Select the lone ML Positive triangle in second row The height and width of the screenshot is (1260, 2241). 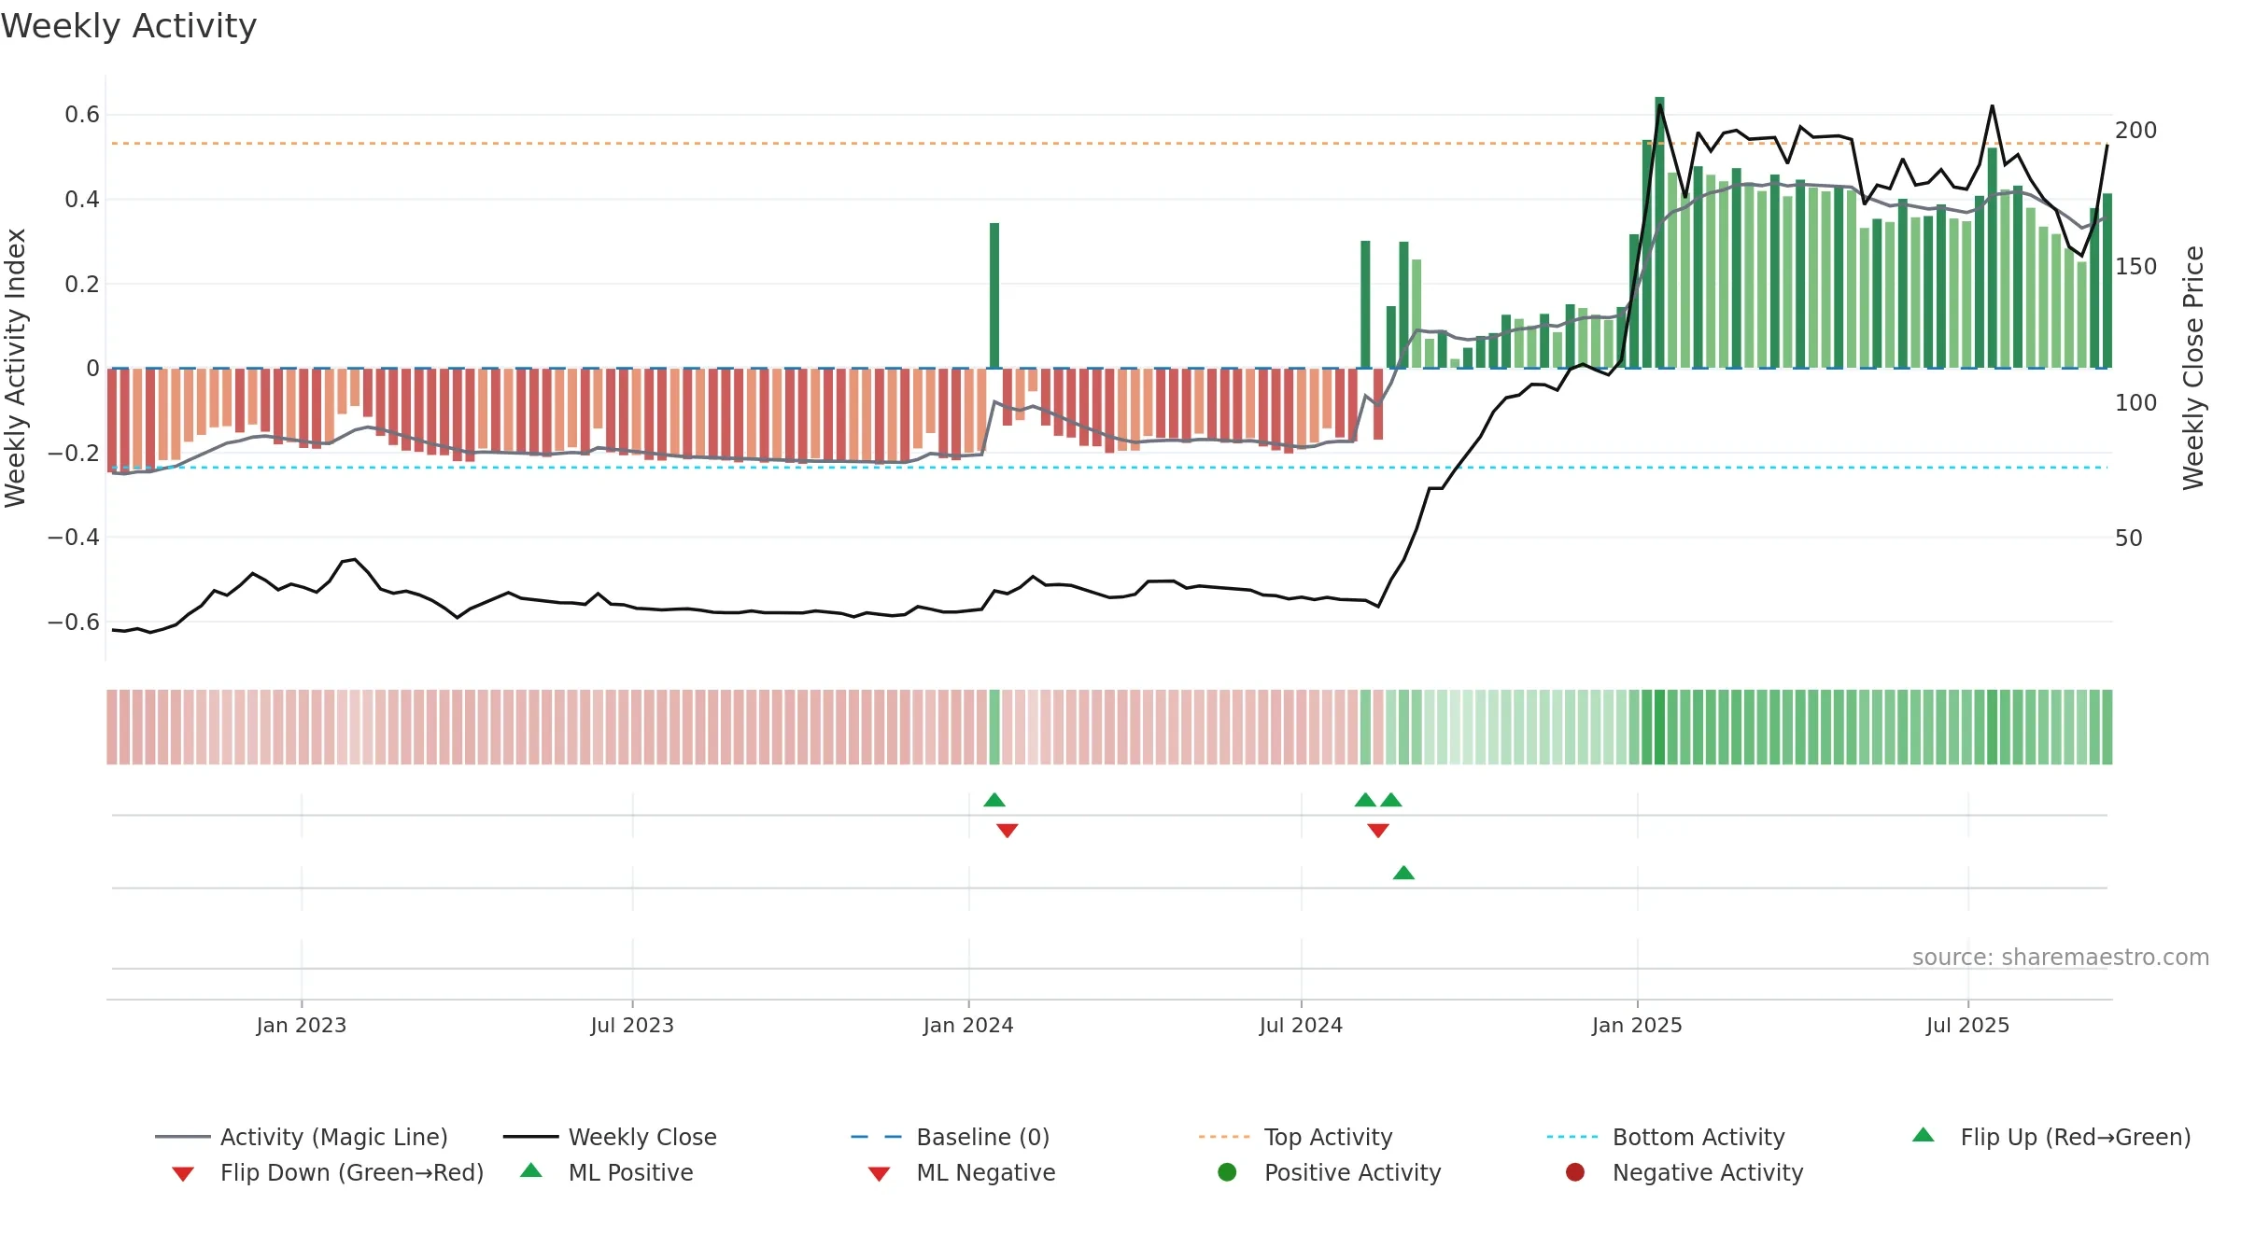pyautogui.click(x=1403, y=873)
